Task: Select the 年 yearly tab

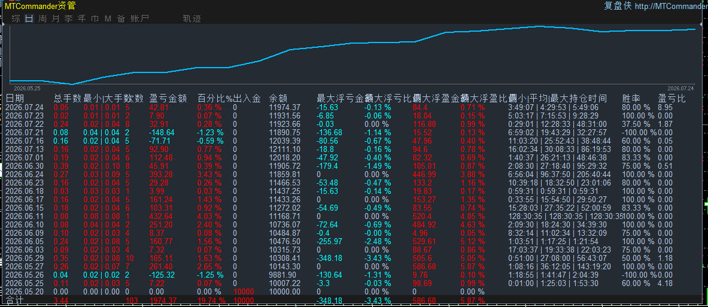Action: click(82, 19)
